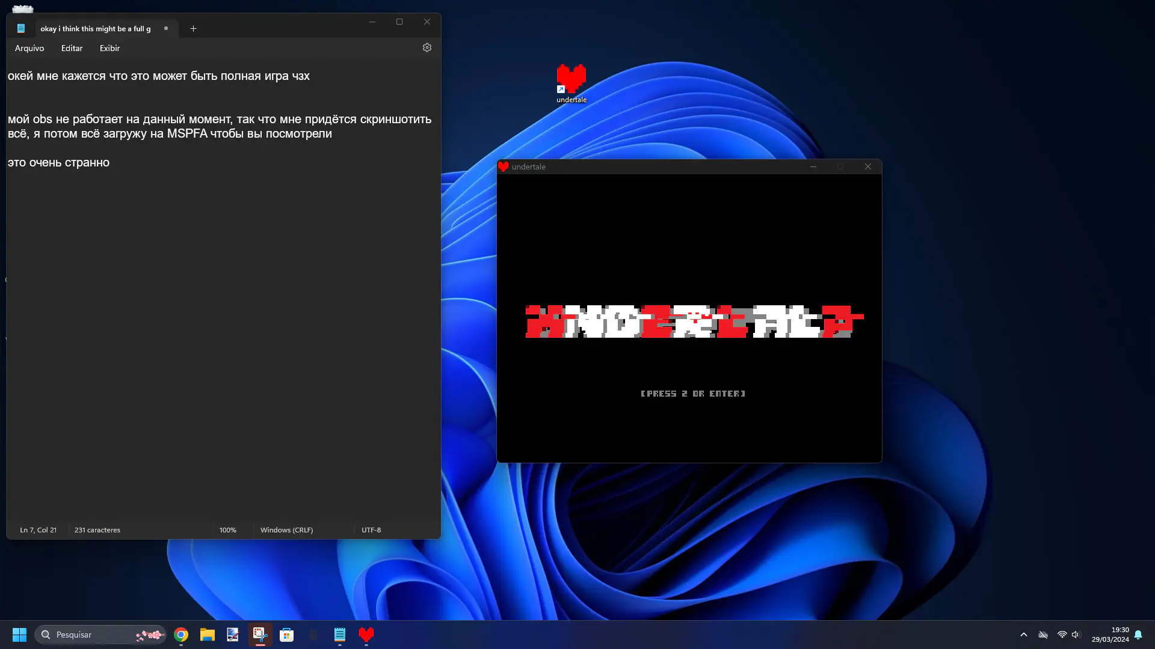Open the 100% zoom level status item
The height and width of the screenshot is (649, 1155).
coord(228,530)
